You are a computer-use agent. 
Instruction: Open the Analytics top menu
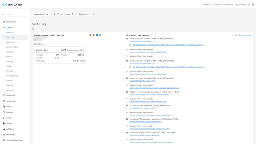point(206,4)
